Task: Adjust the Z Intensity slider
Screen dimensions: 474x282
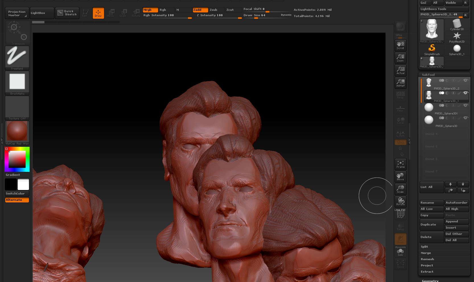Action: click(217, 16)
